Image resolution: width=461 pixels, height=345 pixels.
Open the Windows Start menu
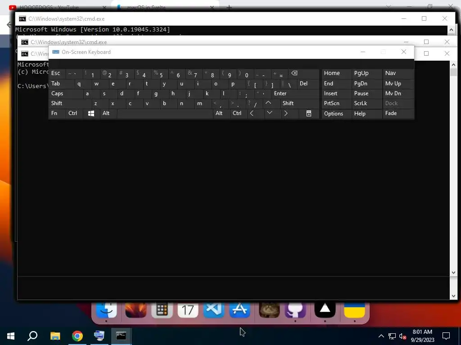[x=11, y=336]
